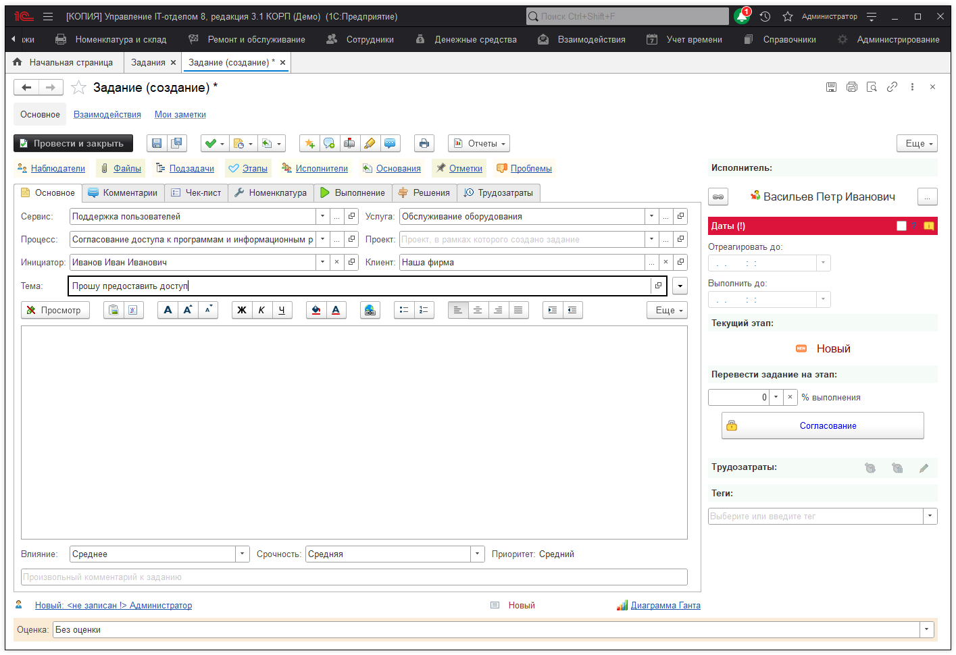Click the Тема text input field
The image size is (956, 655).
[358, 286]
